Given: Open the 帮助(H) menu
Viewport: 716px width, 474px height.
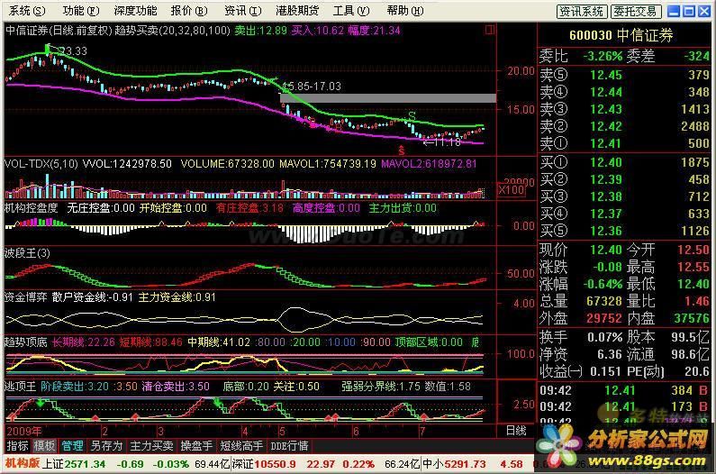Looking at the screenshot, I should [x=405, y=11].
